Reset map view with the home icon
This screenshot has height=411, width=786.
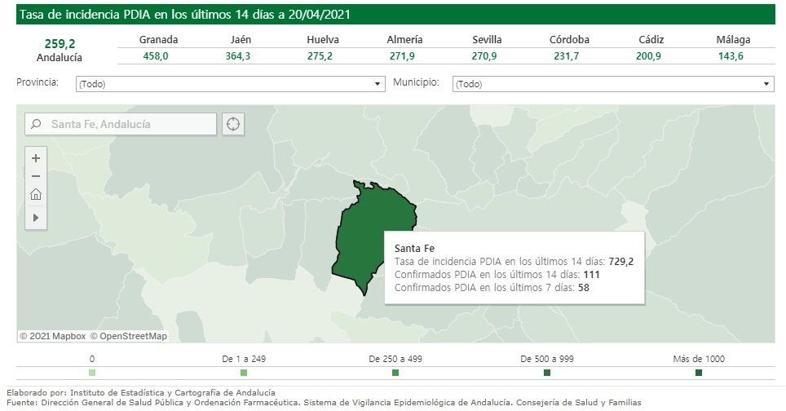36,194
